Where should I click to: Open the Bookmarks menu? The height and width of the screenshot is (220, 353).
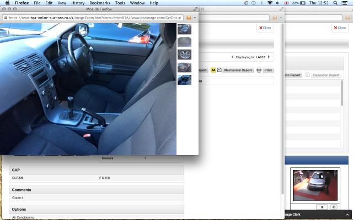(x=99, y=3)
